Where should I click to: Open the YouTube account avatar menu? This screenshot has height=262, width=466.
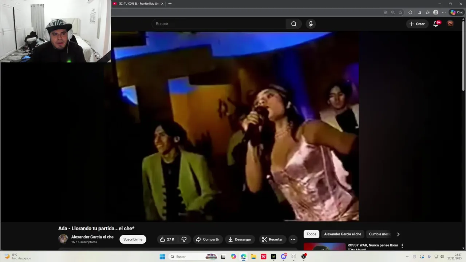[450, 24]
